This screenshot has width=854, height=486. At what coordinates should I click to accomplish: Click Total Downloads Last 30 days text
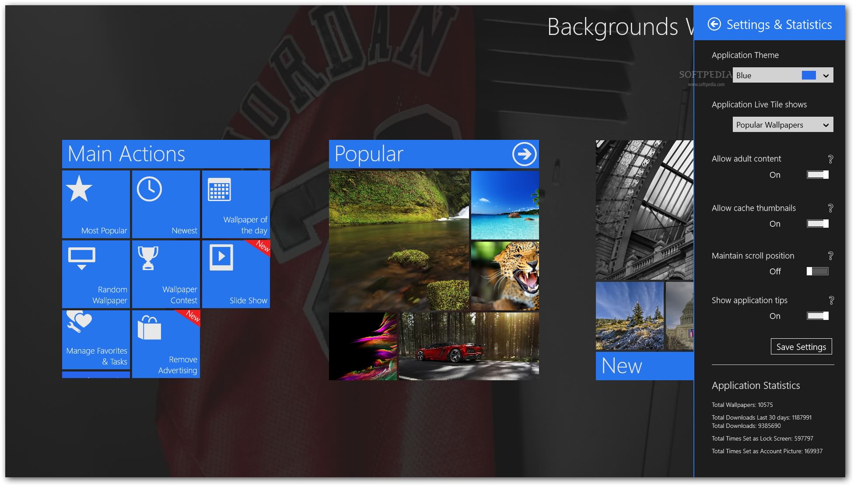[x=762, y=417]
